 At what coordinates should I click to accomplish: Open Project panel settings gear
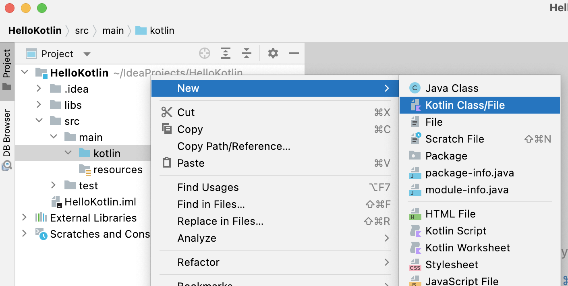click(x=273, y=53)
